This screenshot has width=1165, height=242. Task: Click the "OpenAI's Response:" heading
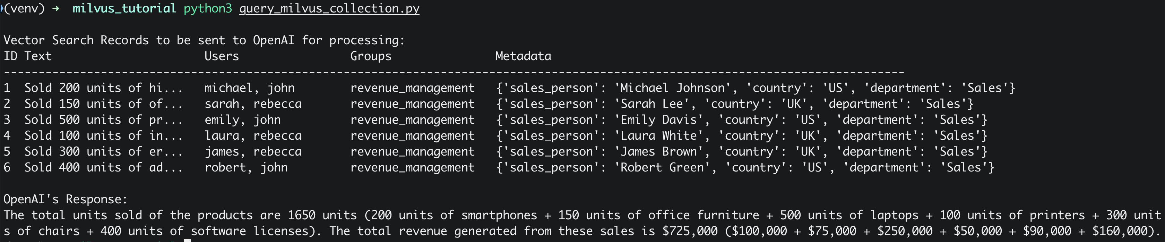(66, 199)
